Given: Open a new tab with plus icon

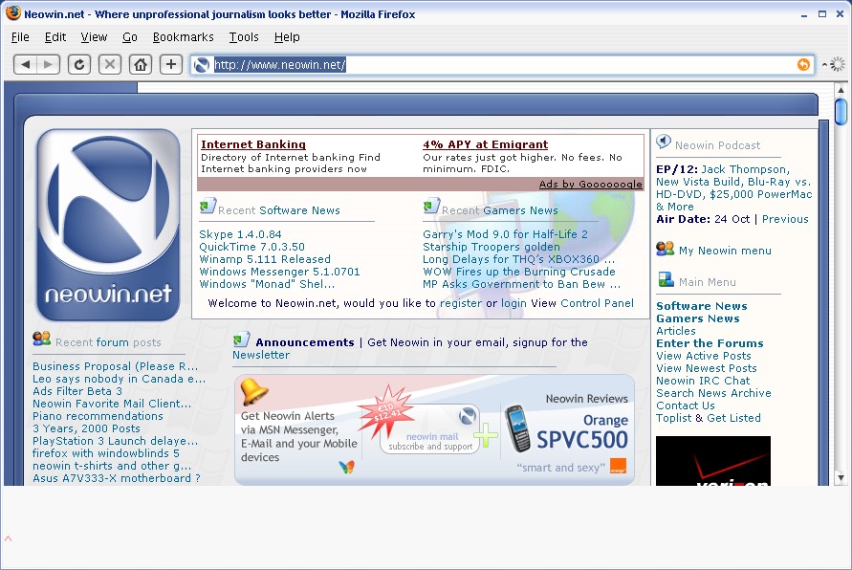Looking at the screenshot, I should (170, 65).
